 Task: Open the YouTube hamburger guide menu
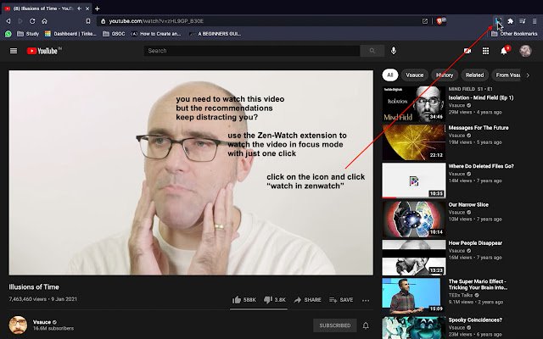(x=14, y=51)
